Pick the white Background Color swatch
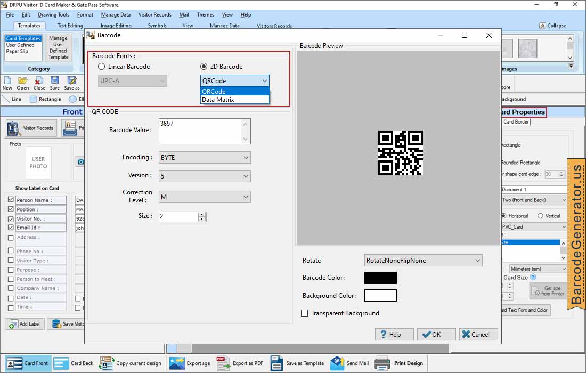This screenshot has width=586, height=373. point(380,295)
